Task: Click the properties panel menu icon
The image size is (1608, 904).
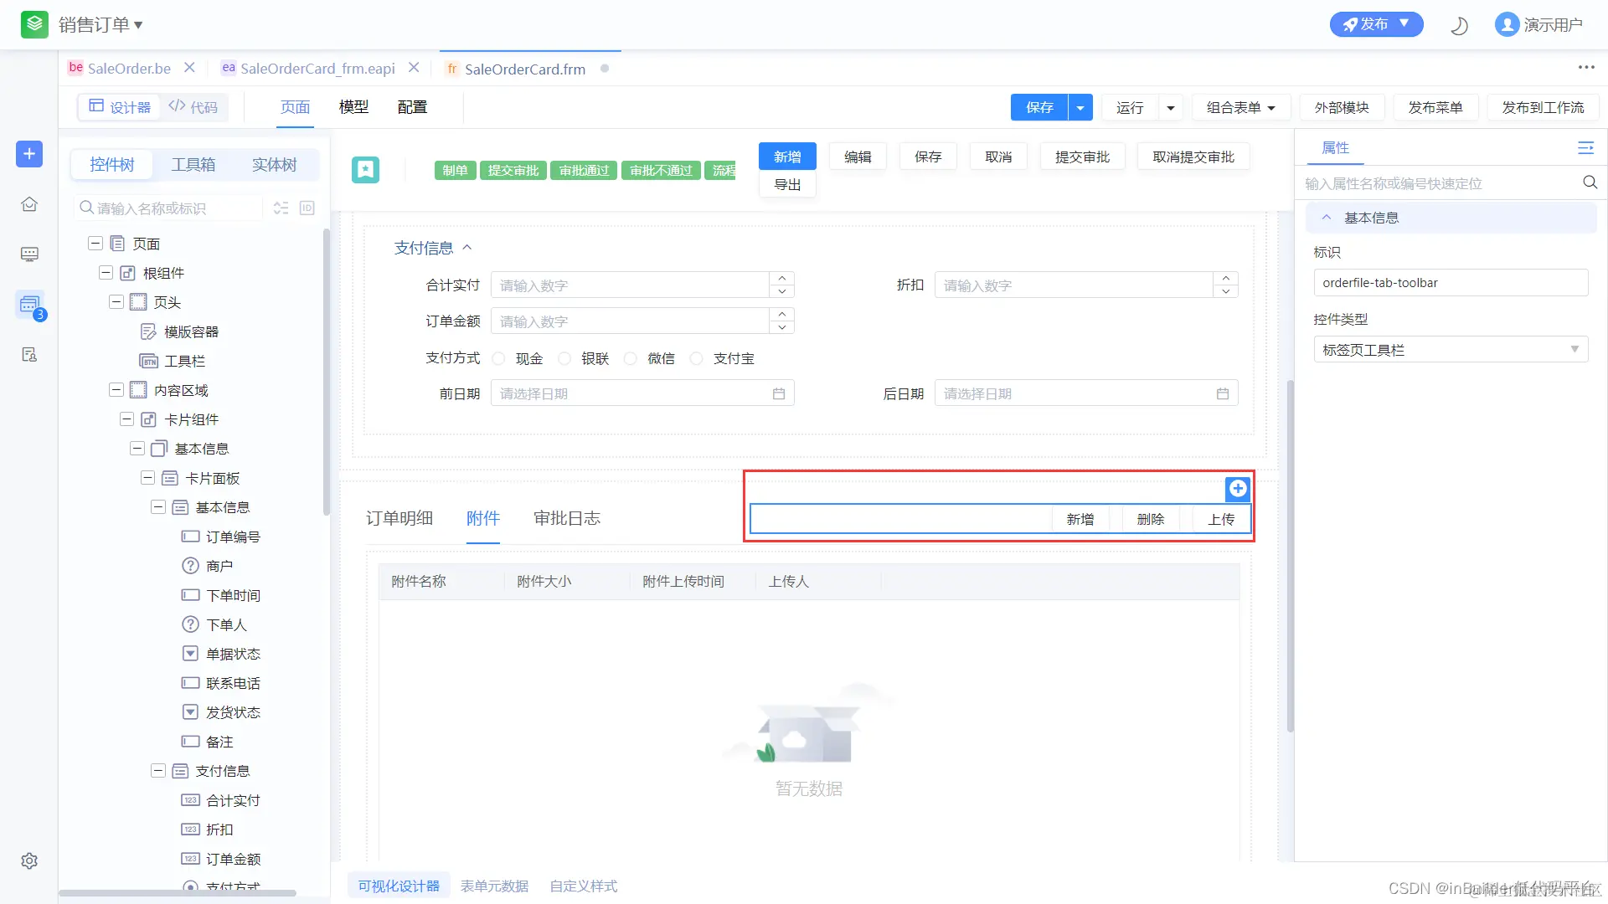Action: (1585, 148)
